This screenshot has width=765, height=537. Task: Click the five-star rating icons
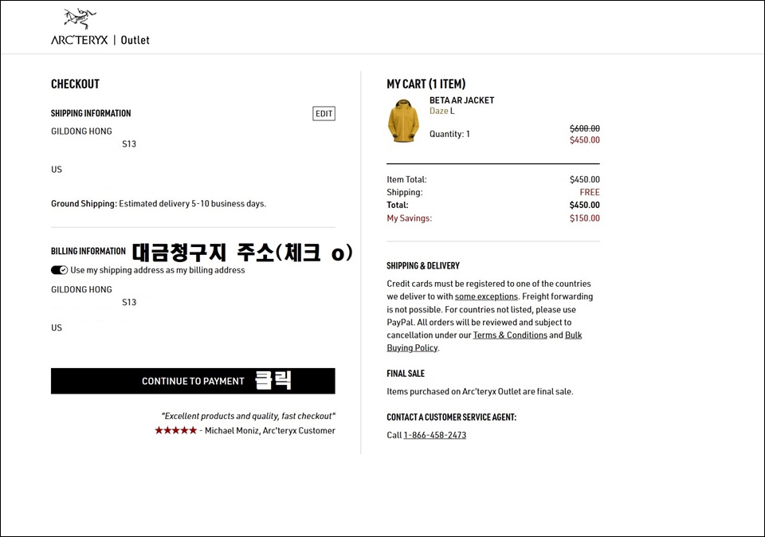pyautogui.click(x=175, y=430)
